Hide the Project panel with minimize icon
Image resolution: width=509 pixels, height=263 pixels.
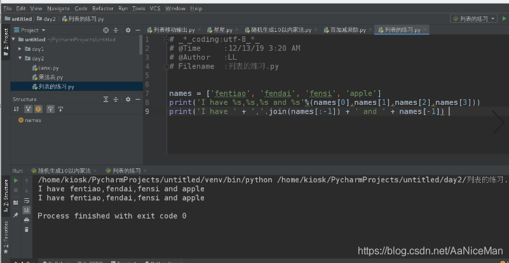(138, 30)
